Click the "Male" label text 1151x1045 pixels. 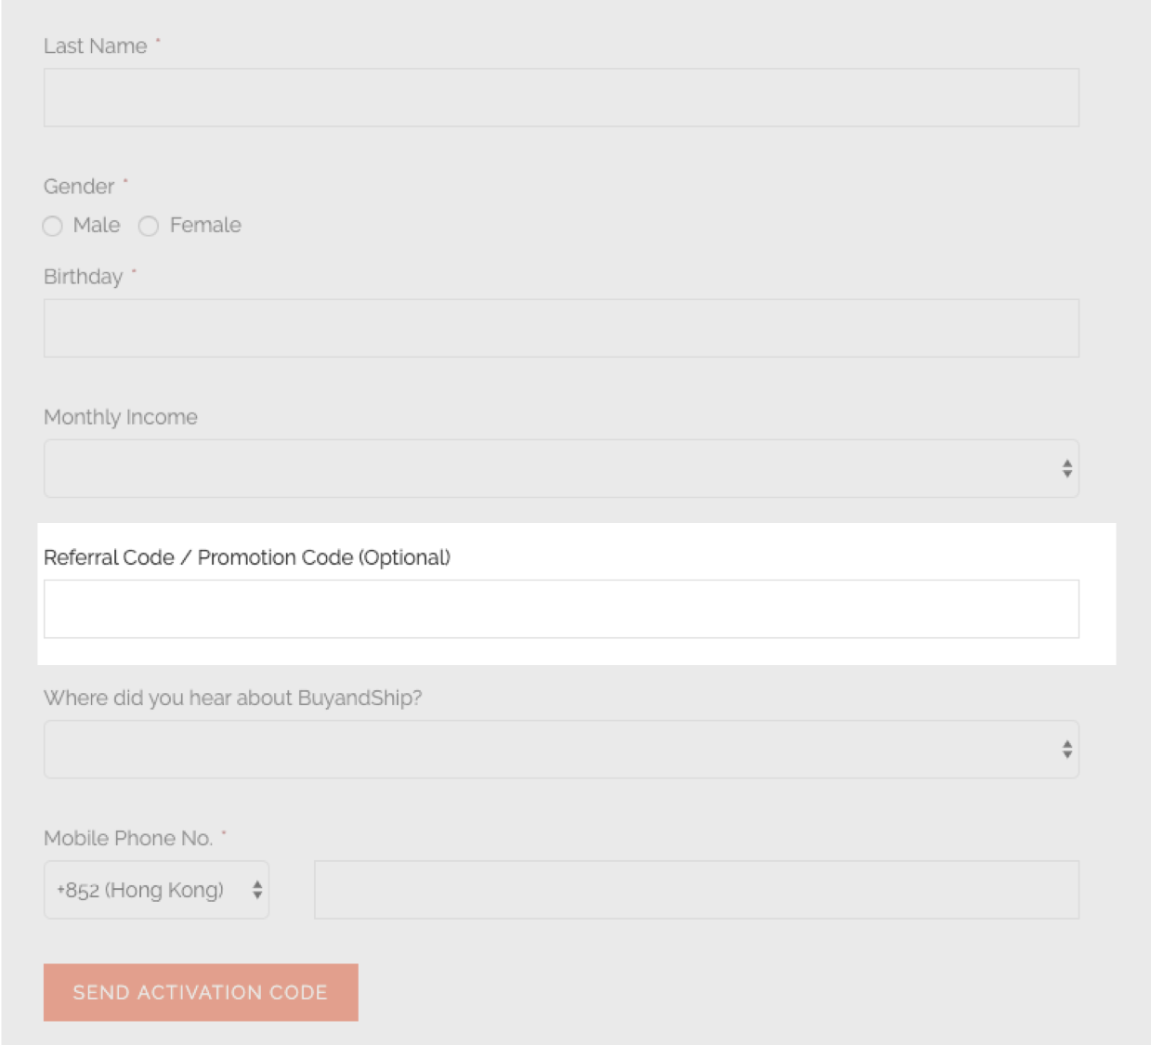pos(97,225)
